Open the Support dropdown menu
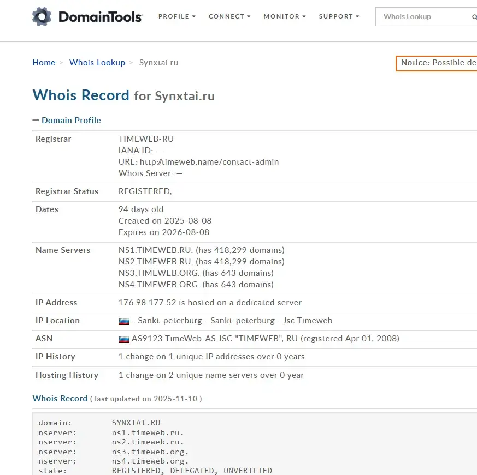The image size is (477, 475). [x=339, y=16]
